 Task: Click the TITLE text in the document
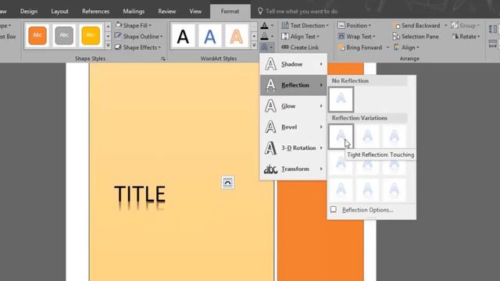coord(140,194)
